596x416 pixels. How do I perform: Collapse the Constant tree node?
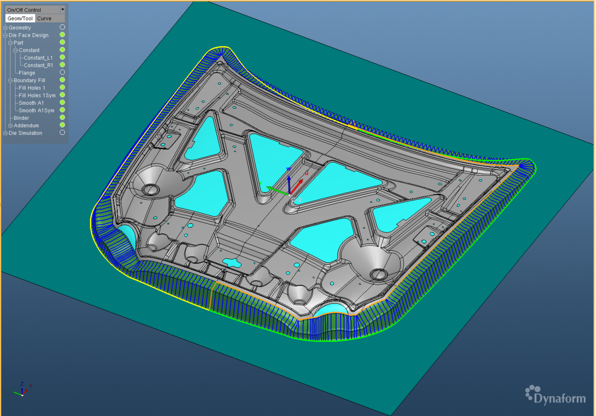click(16, 50)
